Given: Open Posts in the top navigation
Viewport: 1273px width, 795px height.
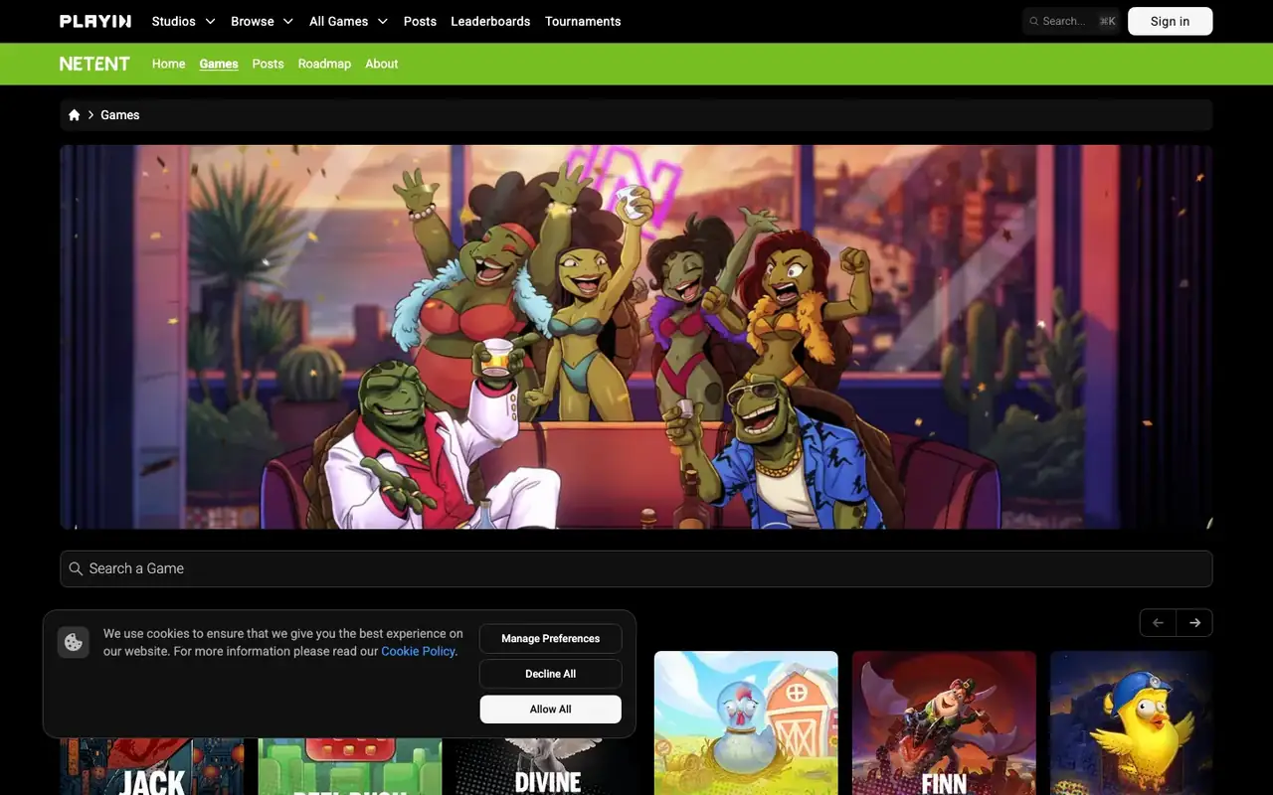Looking at the screenshot, I should (420, 21).
